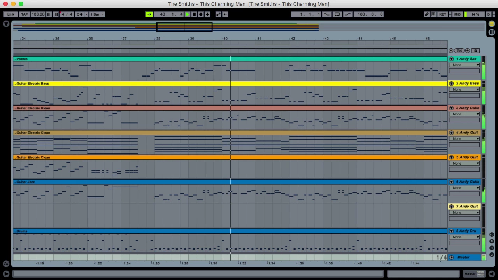Image resolution: width=498 pixels, height=280 pixels.
Task: Click the Link button
Action: pos(11,14)
